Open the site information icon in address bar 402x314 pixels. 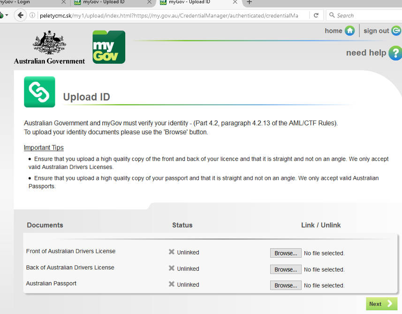coord(32,15)
